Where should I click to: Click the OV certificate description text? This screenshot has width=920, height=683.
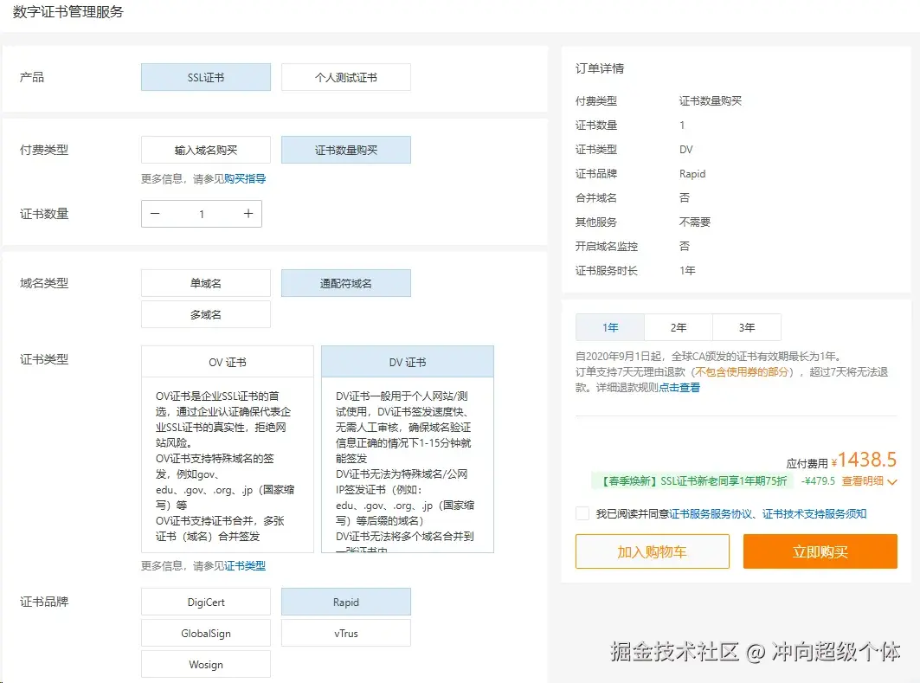click(225, 466)
